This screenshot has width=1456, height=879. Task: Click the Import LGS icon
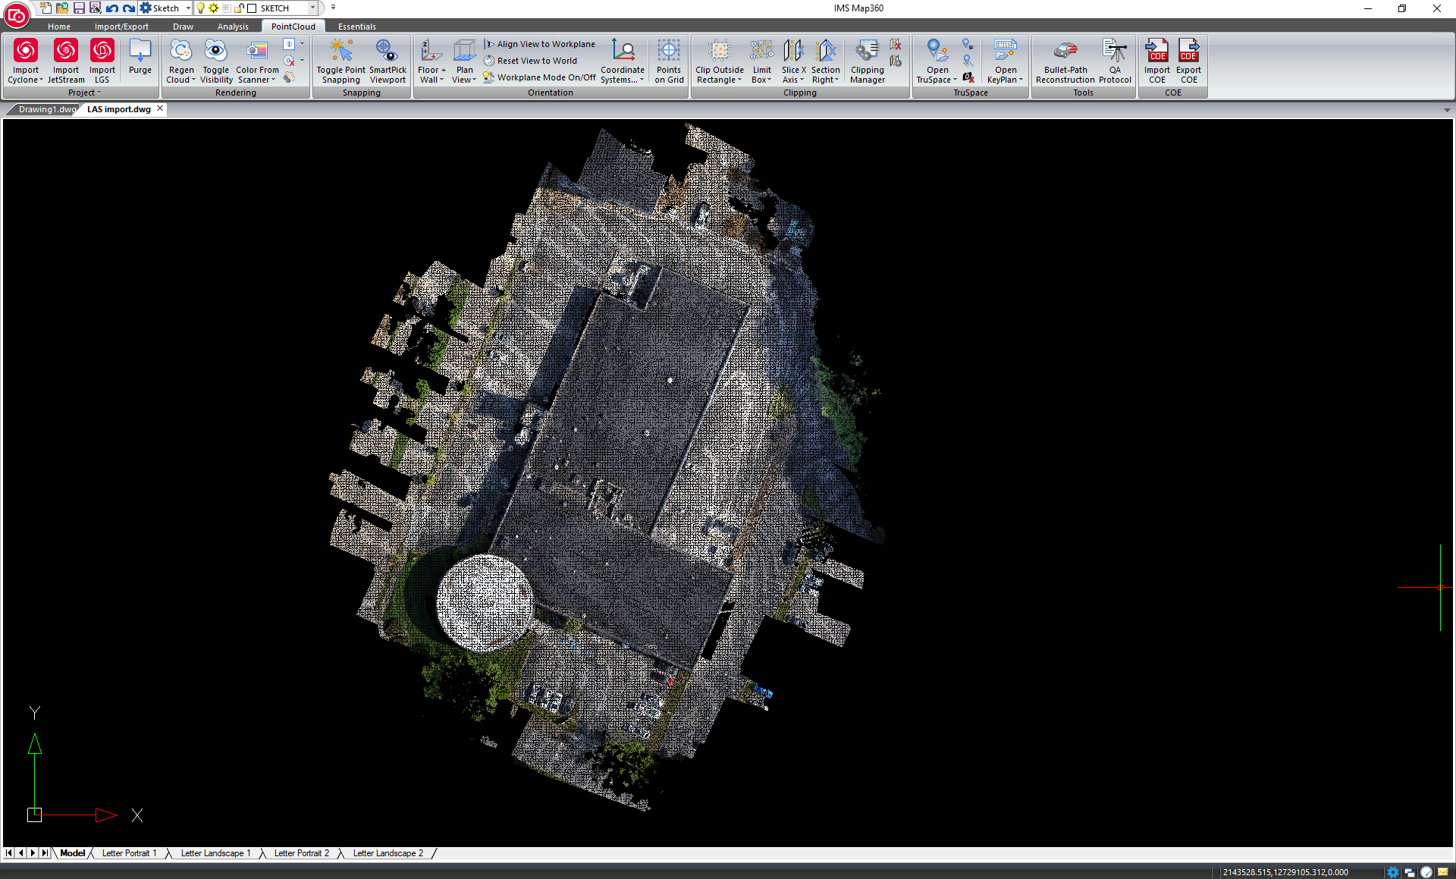102,52
